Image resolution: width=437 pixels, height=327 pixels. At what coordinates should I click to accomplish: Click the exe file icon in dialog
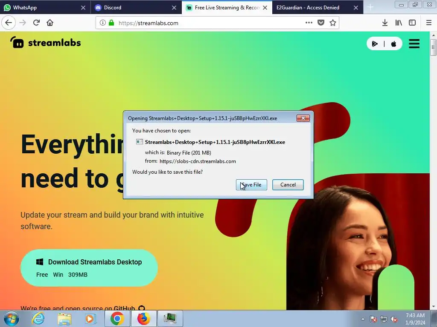[140, 142]
